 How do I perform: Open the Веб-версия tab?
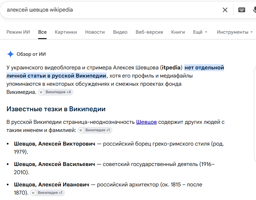(x=149, y=32)
